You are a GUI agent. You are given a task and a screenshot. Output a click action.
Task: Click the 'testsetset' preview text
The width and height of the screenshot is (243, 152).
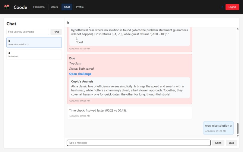(x=13, y=56)
